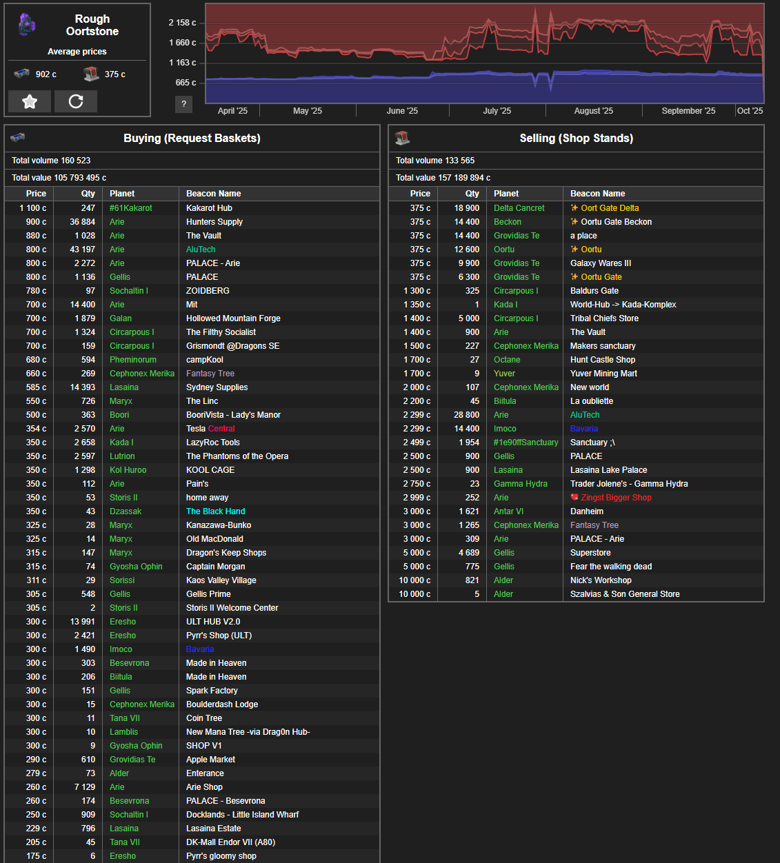Click the circular refresh arrow button

(x=76, y=101)
